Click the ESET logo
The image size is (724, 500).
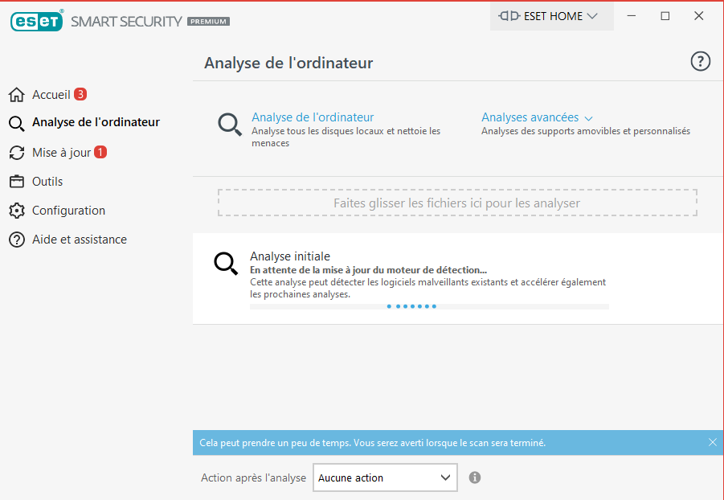36,21
